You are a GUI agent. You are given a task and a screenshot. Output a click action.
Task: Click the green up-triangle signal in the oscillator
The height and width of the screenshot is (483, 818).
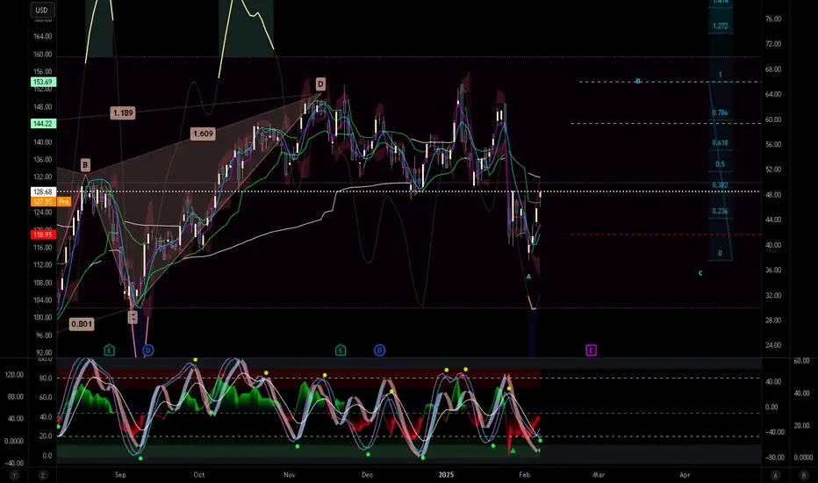pos(513,451)
